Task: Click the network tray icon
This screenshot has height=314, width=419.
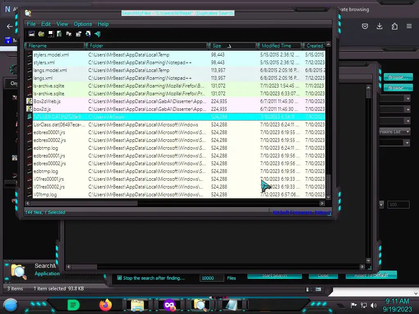Action: [364, 305]
